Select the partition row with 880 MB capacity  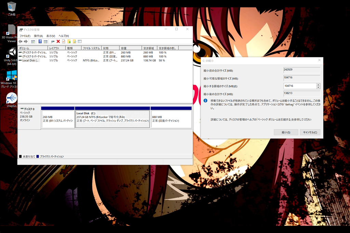tap(105, 57)
